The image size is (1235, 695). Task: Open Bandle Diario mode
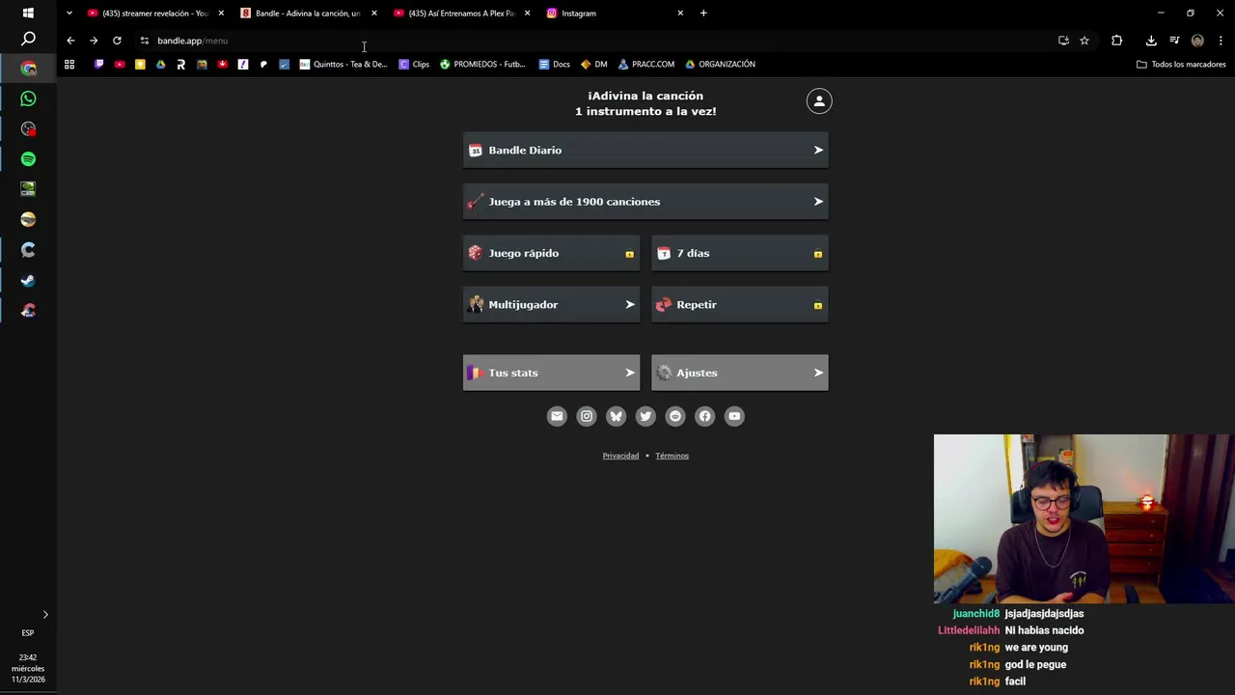645,151
